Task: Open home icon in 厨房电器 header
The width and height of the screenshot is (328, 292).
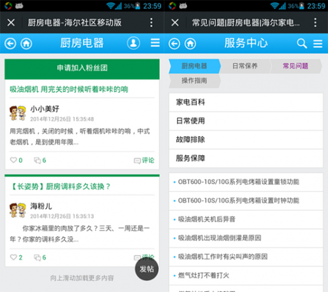Action: tap(26, 43)
